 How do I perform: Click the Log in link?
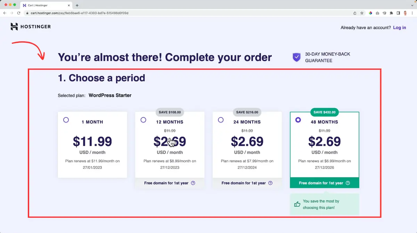tap(399, 27)
